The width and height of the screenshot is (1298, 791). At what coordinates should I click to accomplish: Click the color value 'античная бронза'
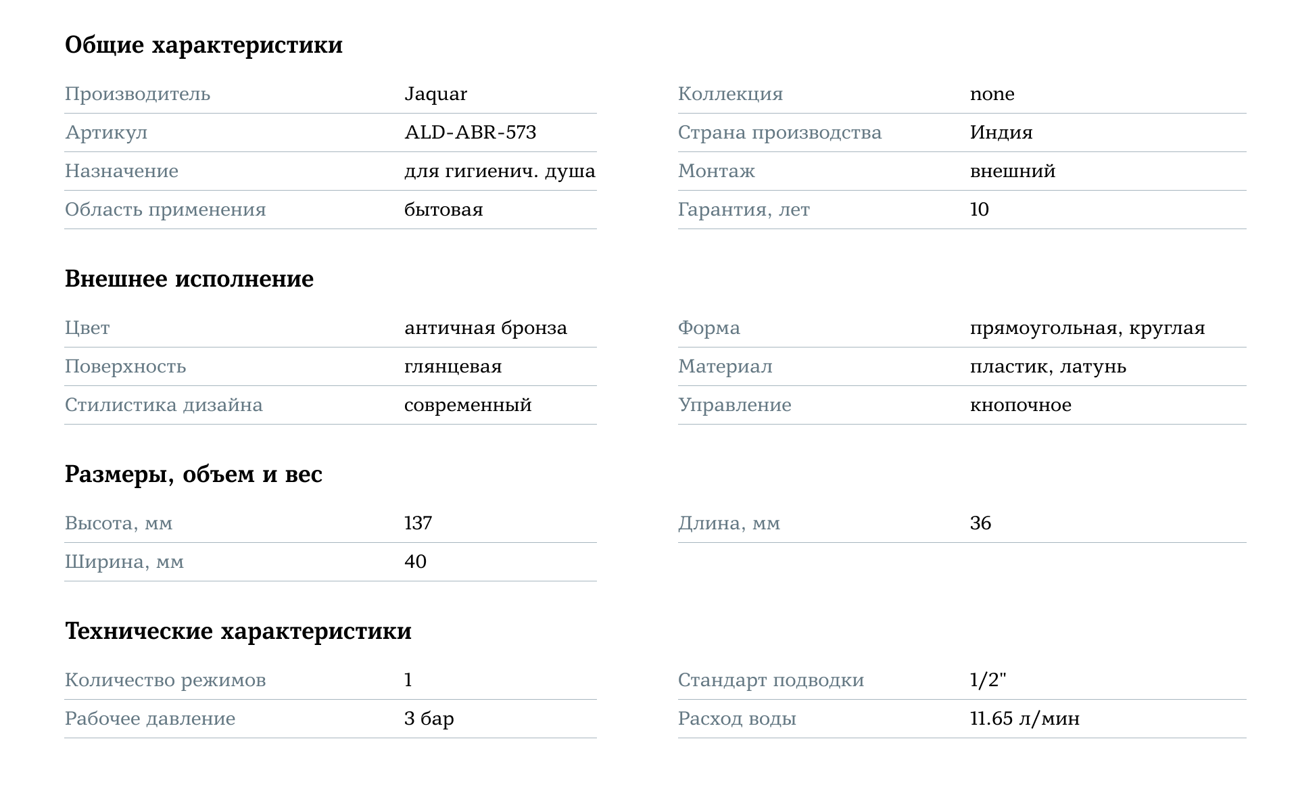(485, 328)
